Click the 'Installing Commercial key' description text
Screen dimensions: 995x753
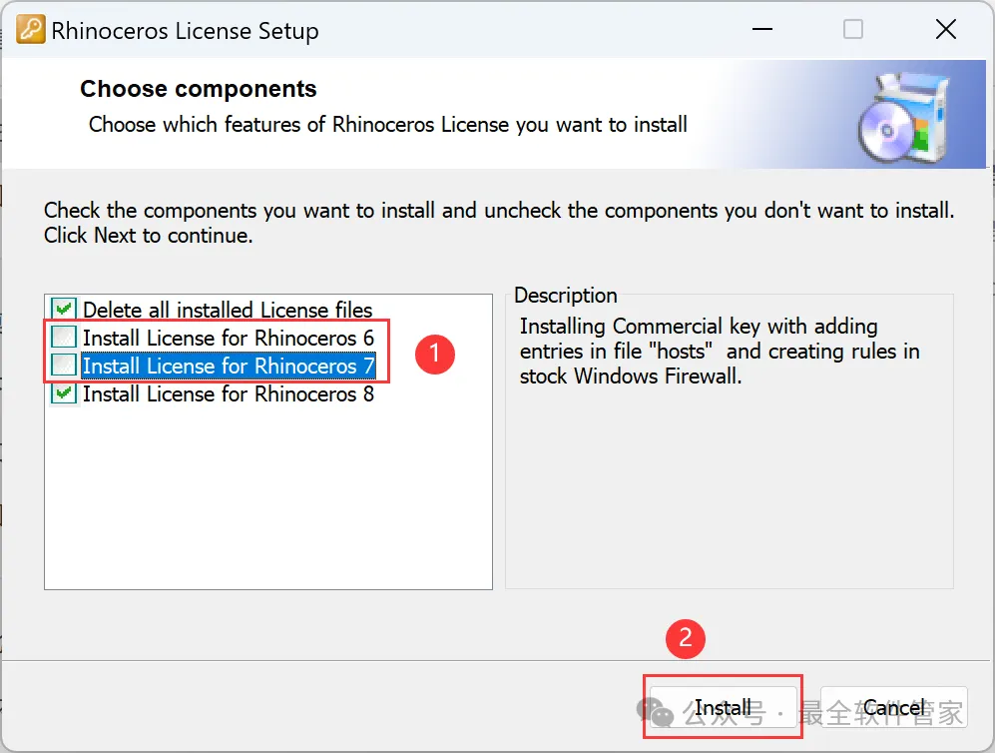pos(720,352)
